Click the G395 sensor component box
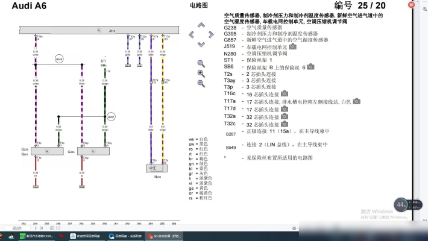Screen dimensions: 428x241 (93, 151)
